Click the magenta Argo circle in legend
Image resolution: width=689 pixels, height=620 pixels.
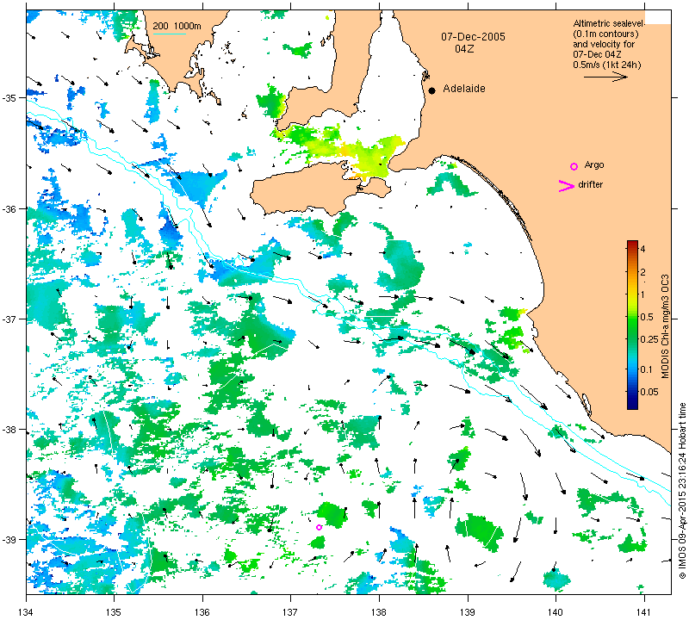click(x=574, y=166)
